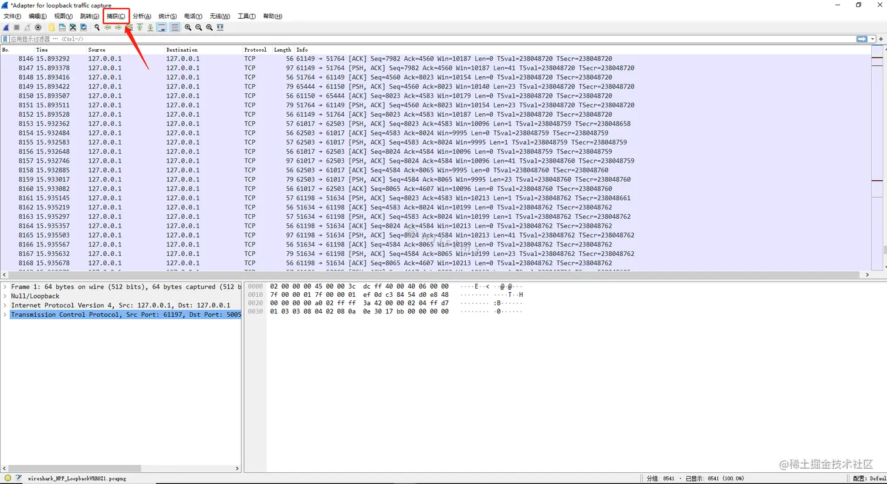Screen dimensions: 887x484
Task: Close this capture file with the X icon
Action: 73,28
